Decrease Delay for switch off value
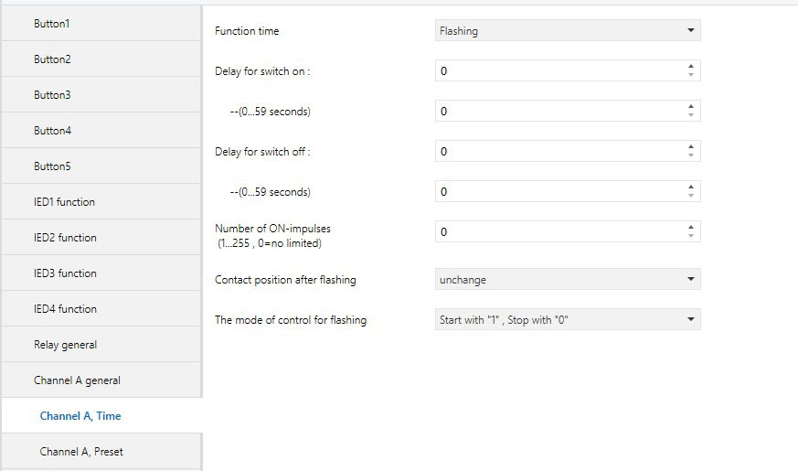 (691, 155)
